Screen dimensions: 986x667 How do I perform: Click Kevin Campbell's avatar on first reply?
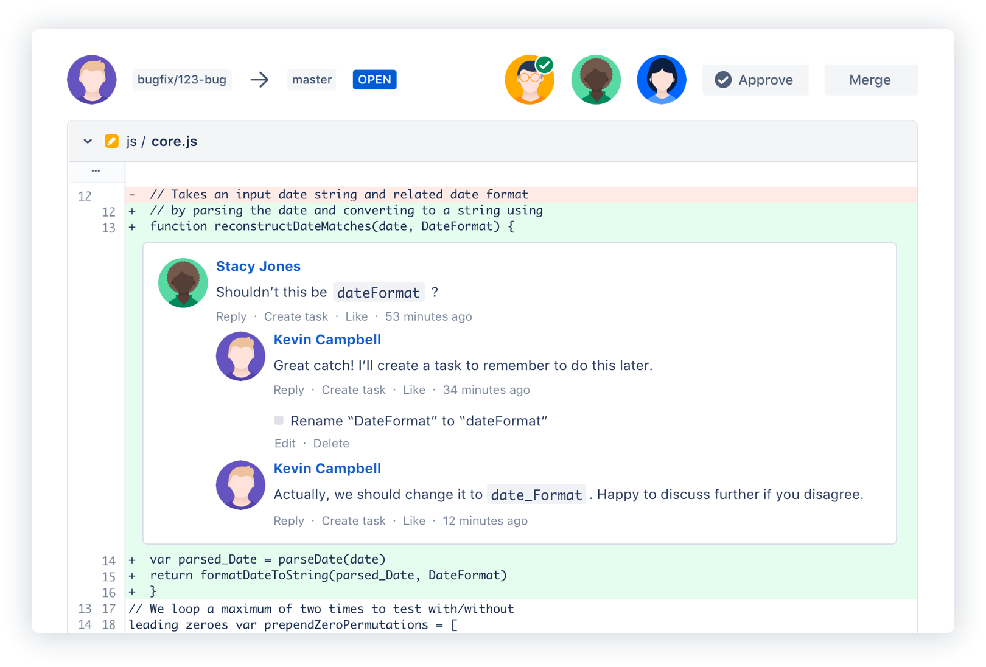[x=240, y=356]
